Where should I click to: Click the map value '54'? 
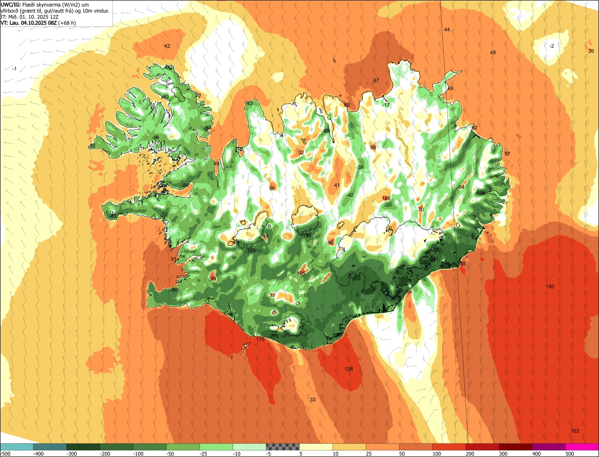coord(461,187)
